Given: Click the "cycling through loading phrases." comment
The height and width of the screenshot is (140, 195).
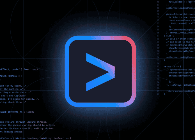Looking at the screenshot, I should point(24,122).
